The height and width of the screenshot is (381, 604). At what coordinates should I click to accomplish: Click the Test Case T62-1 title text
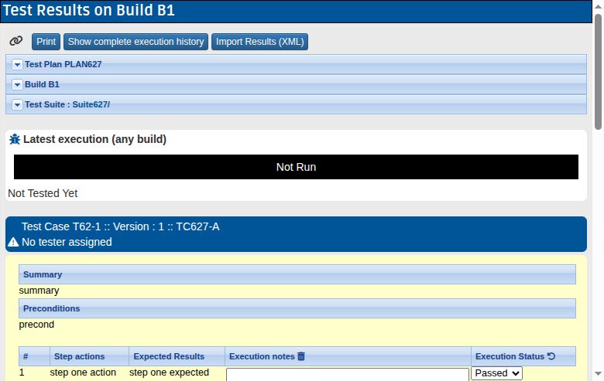coord(121,226)
